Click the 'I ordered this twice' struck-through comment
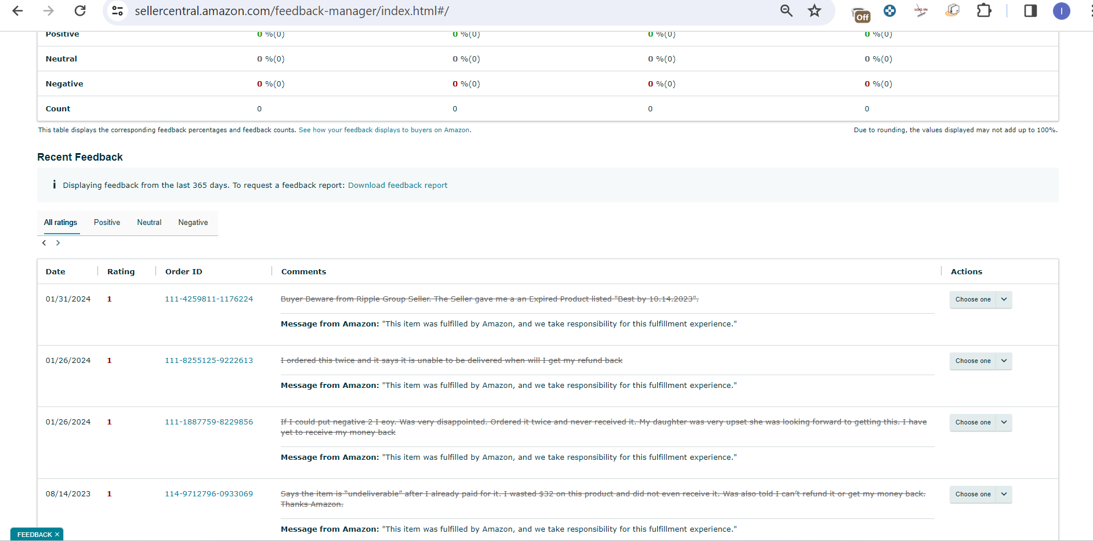1093x541 pixels. tap(451, 361)
